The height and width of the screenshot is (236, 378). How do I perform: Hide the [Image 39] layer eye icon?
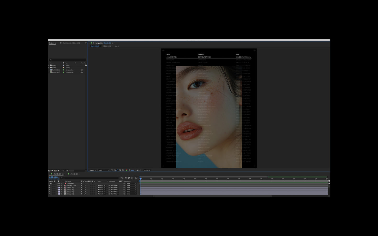pos(49,188)
